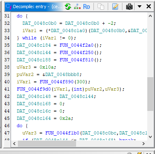The width and height of the screenshot is (155, 154).
Task: Click the vertical scrollbar down arrow
Action: (150, 137)
